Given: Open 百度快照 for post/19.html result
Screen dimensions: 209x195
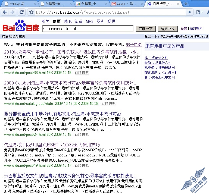Looking at the screenshot, I should pyautogui.click(x=82, y=165).
